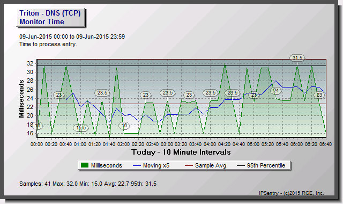Click the IPSentry copyright text
The height and width of the screenshot is (204, 343).
[291, 193]
